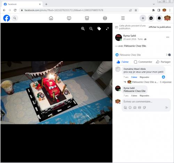Click the plus Create button
Viewport: 174px width, 163px height.
tap(143, 18)
